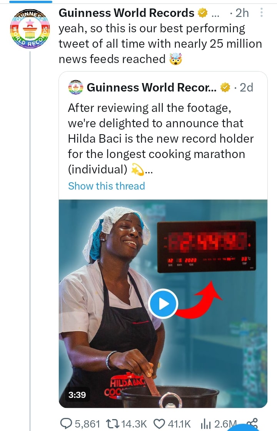Click the 2d timestamp on the quoted tweet

click(x=246, y=88)
